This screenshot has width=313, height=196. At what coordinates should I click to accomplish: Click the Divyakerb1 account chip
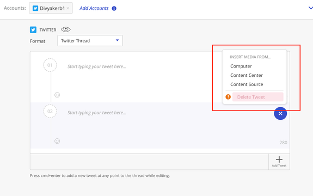pos(51,8)
